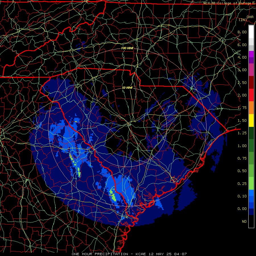Screen dimensions: 256x256
Task: Click the '0.00' legend value
Action: click(x=242, y=209)
